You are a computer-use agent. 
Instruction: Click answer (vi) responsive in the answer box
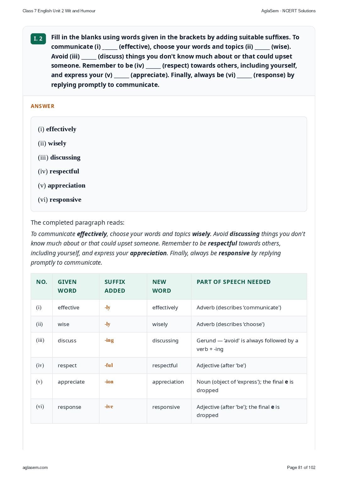(60, 200)
